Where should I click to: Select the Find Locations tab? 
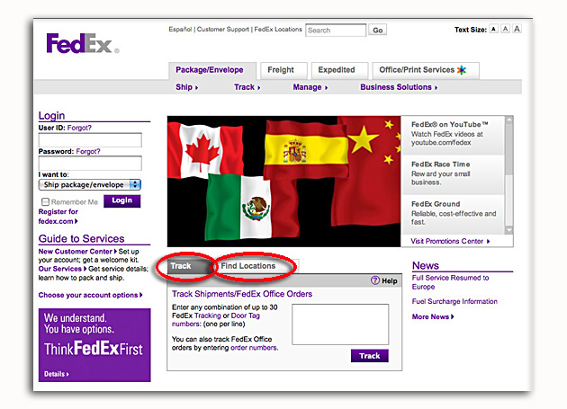(248, 266)
